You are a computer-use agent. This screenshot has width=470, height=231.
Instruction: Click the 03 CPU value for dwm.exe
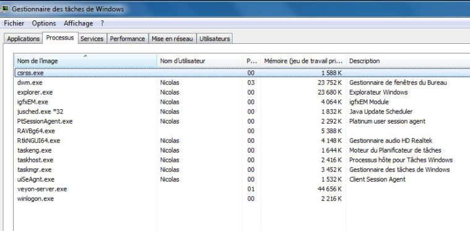tap(251, 83)
